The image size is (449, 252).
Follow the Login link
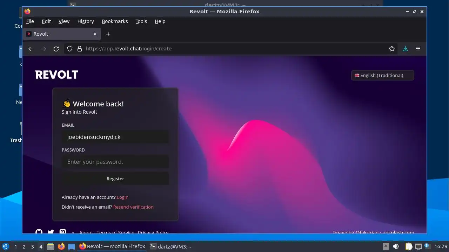pyautogui.click(x=122, y=197)
